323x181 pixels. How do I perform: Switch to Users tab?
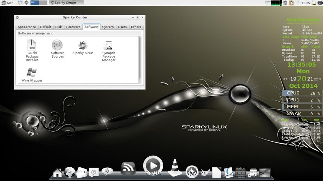[122, 27]
